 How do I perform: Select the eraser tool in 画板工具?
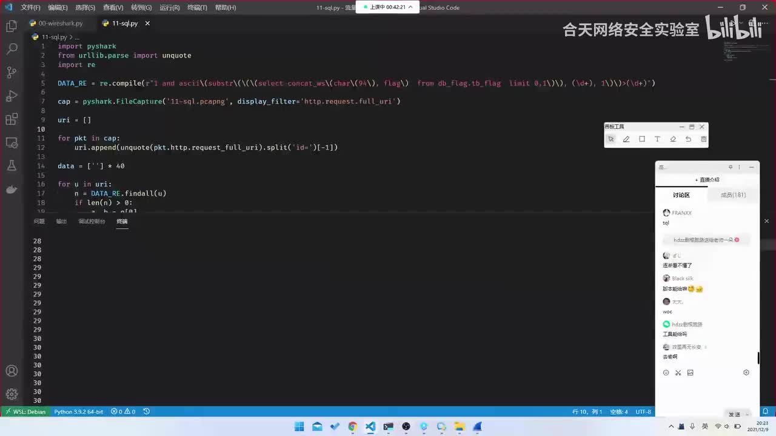673,139
